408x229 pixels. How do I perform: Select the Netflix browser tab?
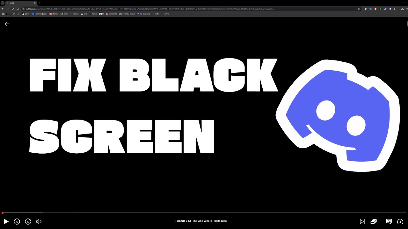coord(21,3)
